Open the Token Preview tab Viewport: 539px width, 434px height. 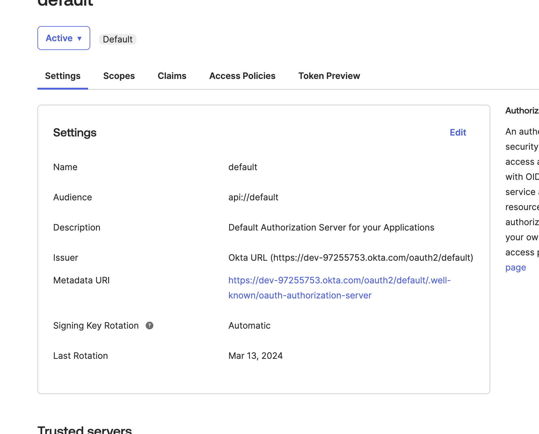pyautogui.click(x=329, y=76)
